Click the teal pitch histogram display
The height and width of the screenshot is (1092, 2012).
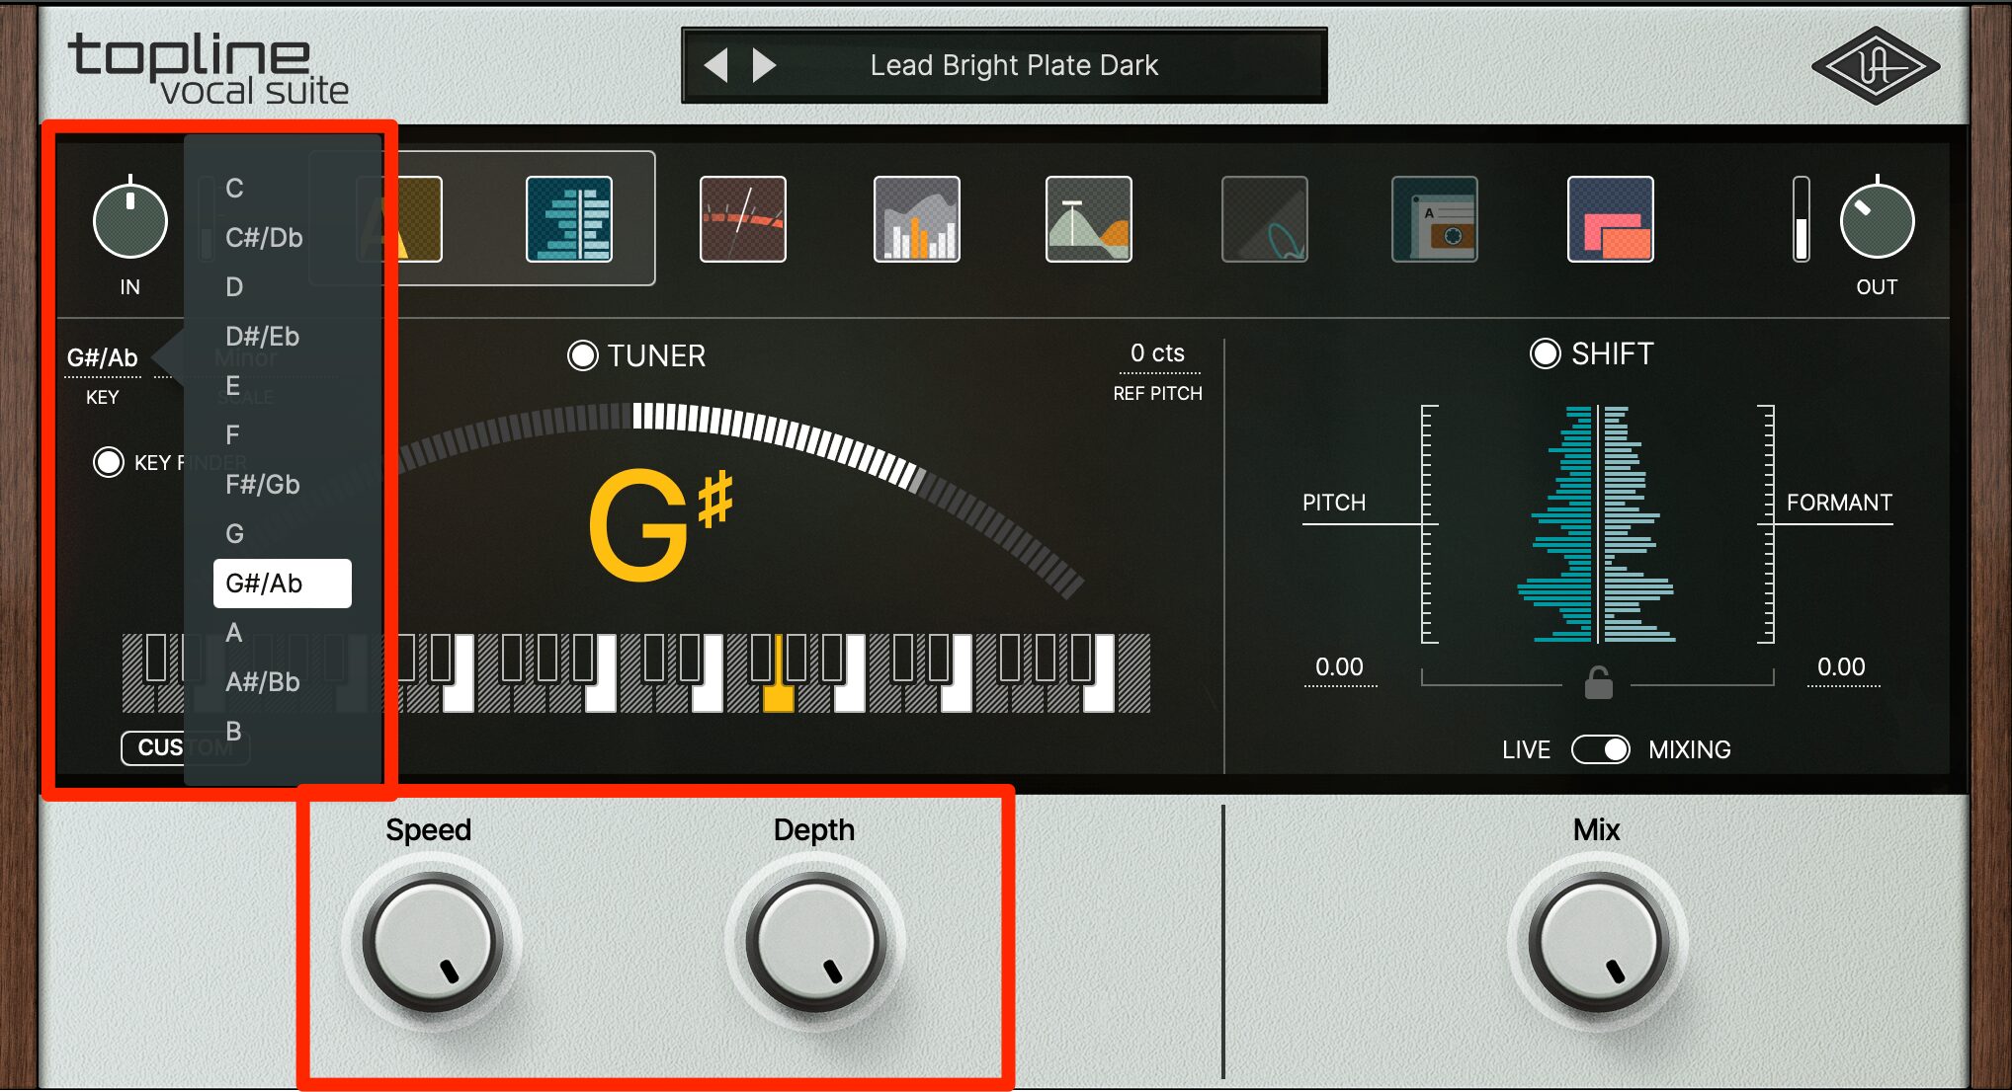click(x=1598, y=524)
